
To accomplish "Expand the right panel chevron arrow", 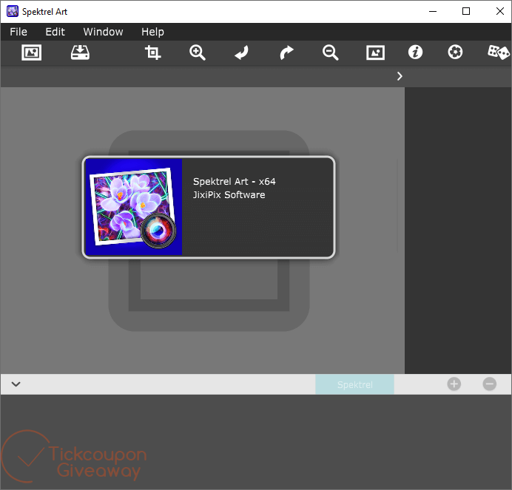I will point(400,76).
